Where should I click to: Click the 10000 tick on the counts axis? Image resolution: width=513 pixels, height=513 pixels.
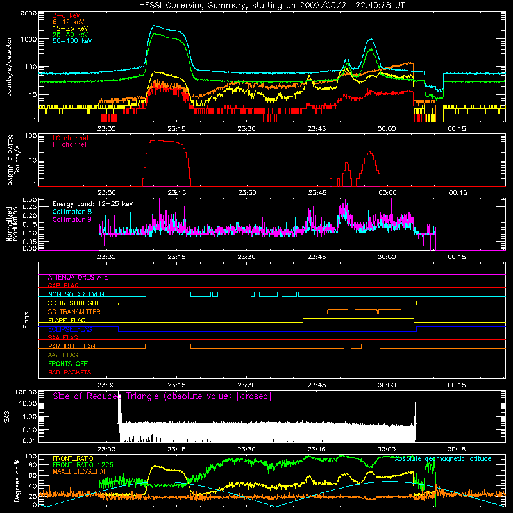click(x=27, y=13)
